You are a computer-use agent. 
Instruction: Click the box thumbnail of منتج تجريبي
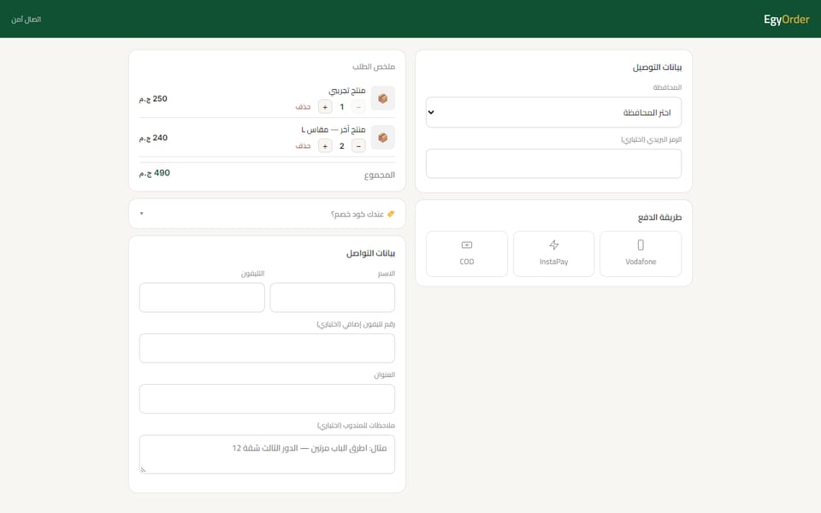pyautogui.click(x=383, y=98)
